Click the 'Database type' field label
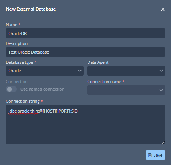This screenshot has width=171, height=165. click(x=19, y=62)
